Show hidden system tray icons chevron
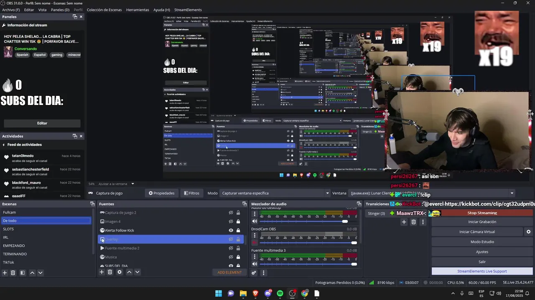 pyautogui.click(x=453, y=293)
